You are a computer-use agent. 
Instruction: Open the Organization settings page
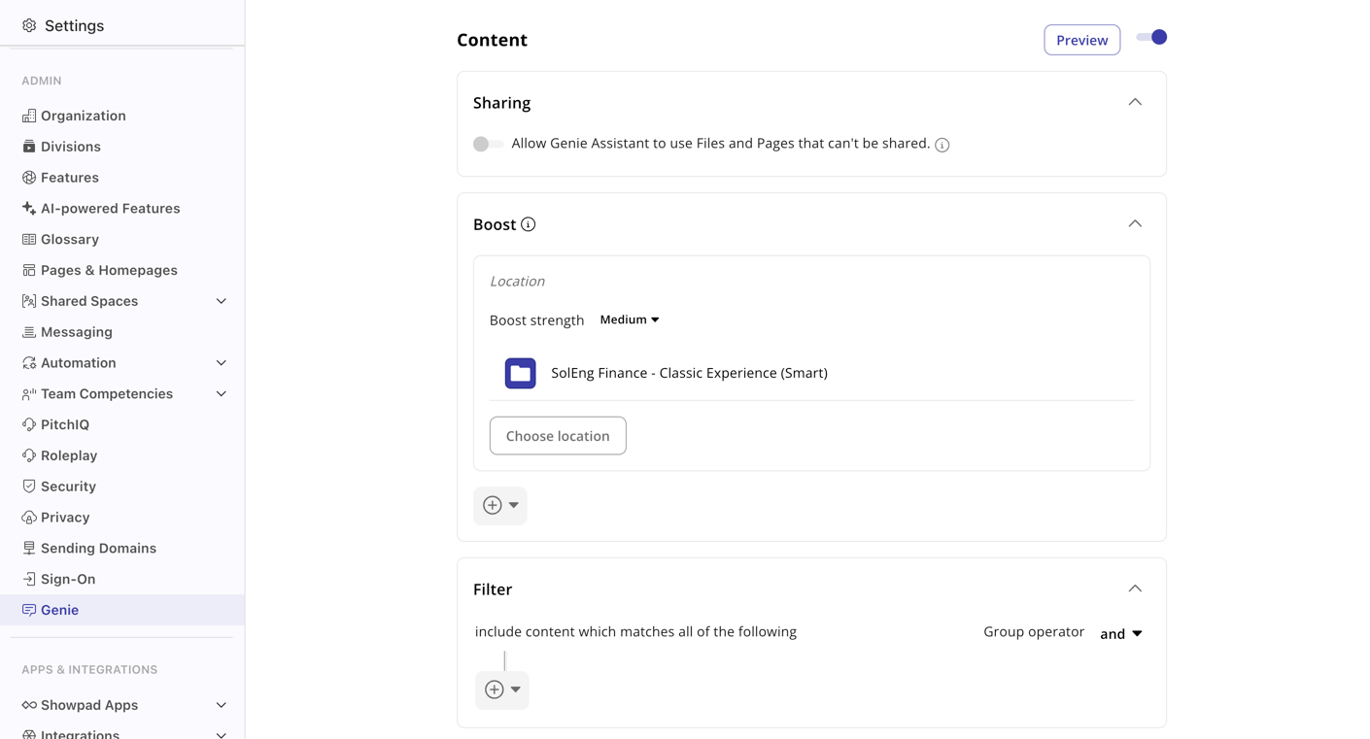tap(83, 116)
